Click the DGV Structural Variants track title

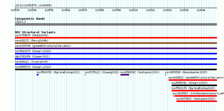click(x=35, y=32)
